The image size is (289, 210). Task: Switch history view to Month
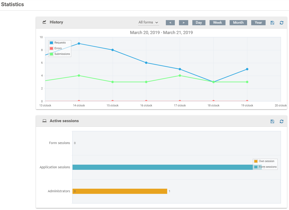(238, 23)
